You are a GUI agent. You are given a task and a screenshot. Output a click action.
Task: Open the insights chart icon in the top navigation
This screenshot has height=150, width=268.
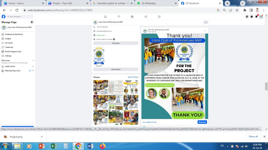[132, 16]
